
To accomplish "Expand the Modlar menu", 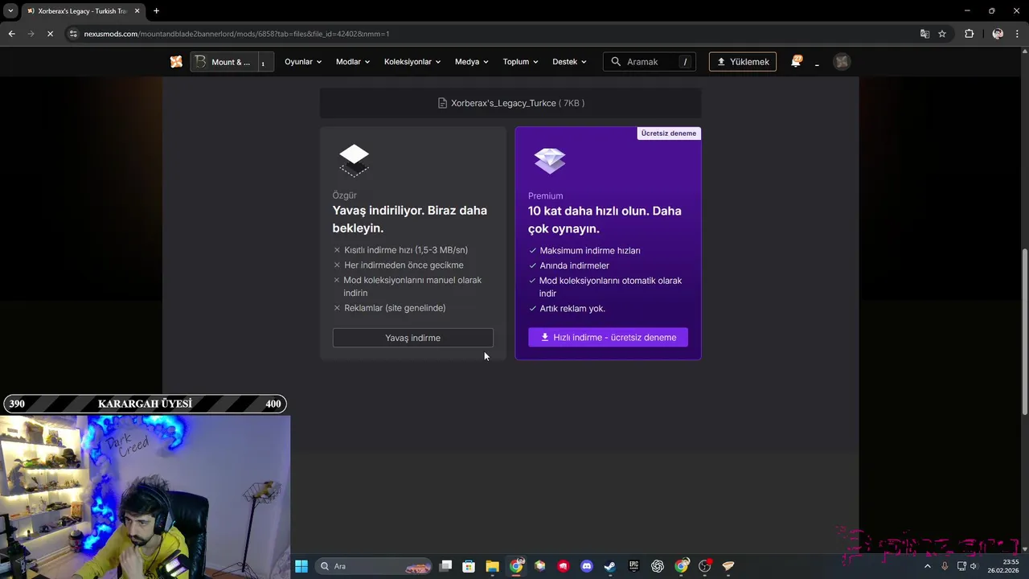I will (353, 62).
